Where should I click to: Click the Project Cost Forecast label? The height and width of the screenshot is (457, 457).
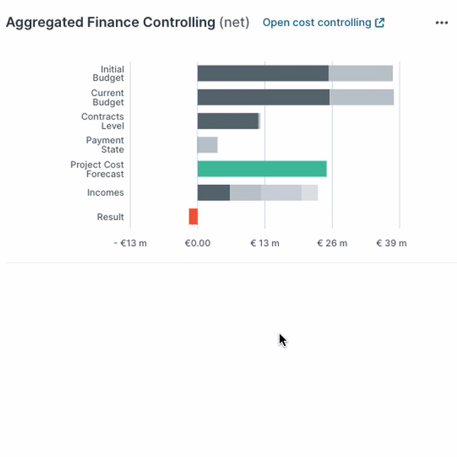(x=97, y=169)
